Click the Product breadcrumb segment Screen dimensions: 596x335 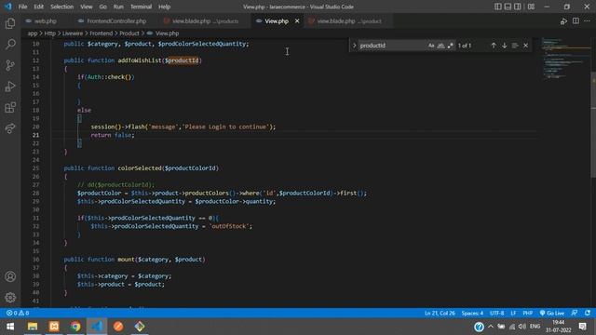(x=129, y=33)
